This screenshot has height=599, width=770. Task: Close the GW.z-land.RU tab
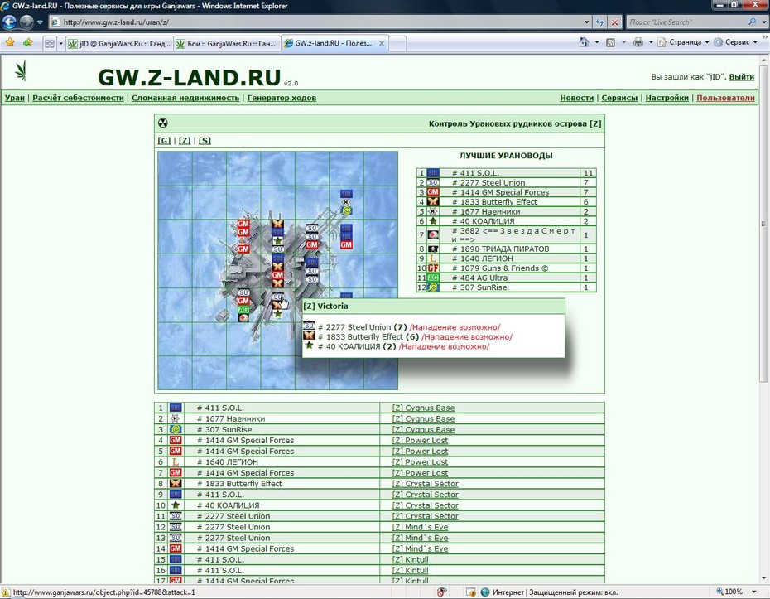pyautogui.click(x=382, y=43)
